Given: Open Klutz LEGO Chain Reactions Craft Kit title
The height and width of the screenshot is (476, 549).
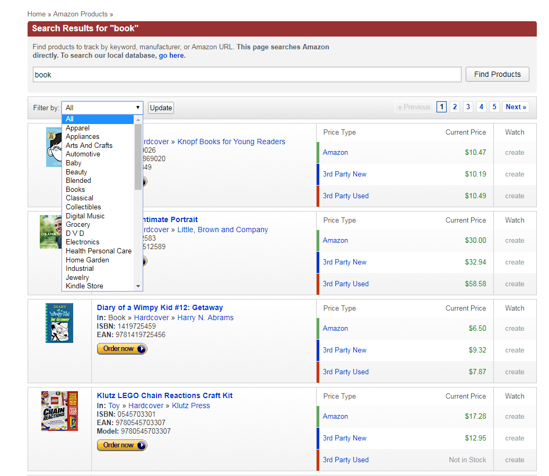Looking at the screenshot, I should (164, 395).
